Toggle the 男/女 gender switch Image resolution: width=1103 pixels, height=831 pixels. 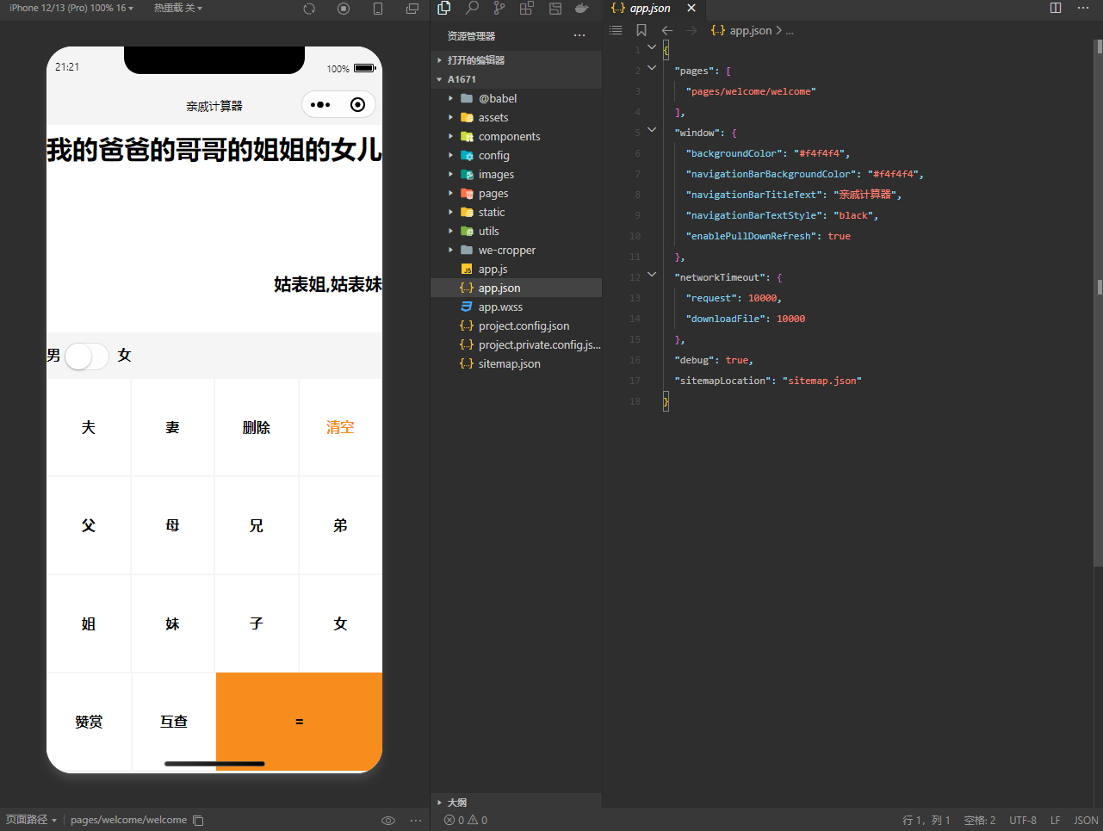86,356
